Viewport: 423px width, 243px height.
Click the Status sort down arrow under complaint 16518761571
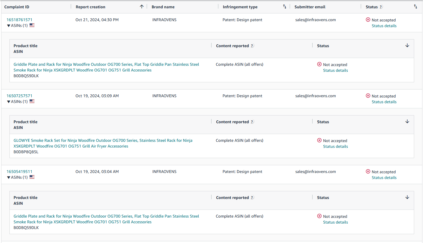pyautogui.click(x=407, y=46)
